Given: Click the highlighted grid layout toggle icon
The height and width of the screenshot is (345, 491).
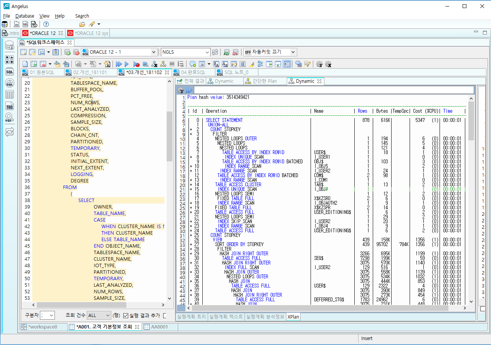Looking at the screenshot, I should pyautogui.click(x=287, y=64).
